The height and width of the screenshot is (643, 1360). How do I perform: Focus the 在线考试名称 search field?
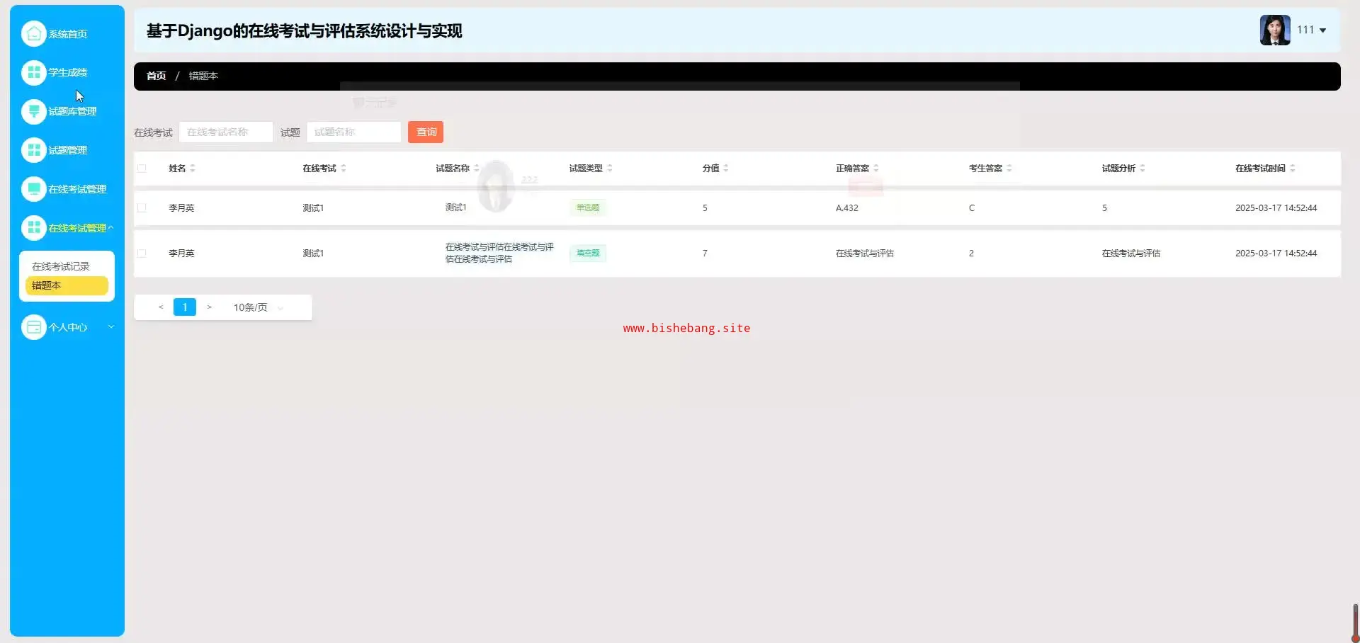point(226,132)
